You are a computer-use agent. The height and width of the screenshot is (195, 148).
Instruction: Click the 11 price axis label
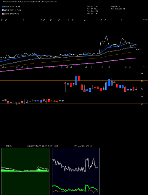(x=142, y=97)
